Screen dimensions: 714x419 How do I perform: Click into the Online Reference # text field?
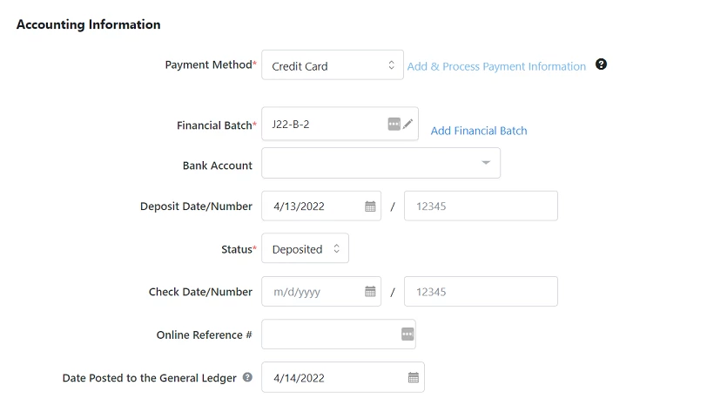tap(330, 335)
